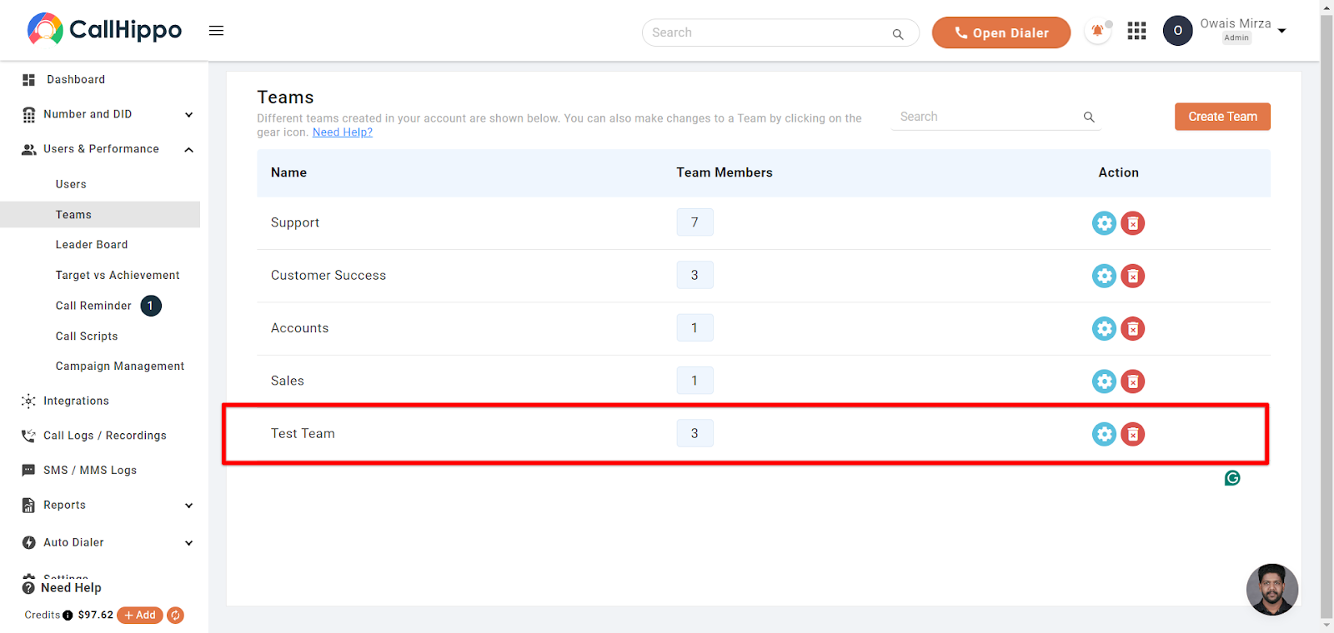The width and height of the screenshot is (1334, 633).
Task: Click the Team Members column header
Action: (x=725, y=172)
